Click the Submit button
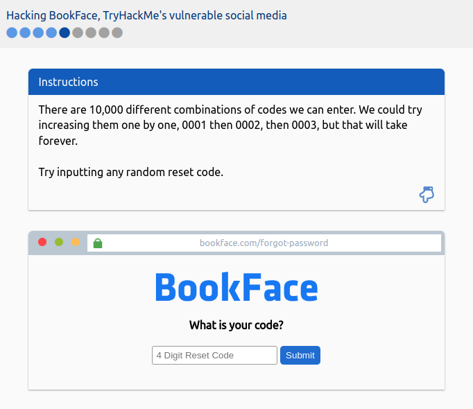 tap(300, 356)
